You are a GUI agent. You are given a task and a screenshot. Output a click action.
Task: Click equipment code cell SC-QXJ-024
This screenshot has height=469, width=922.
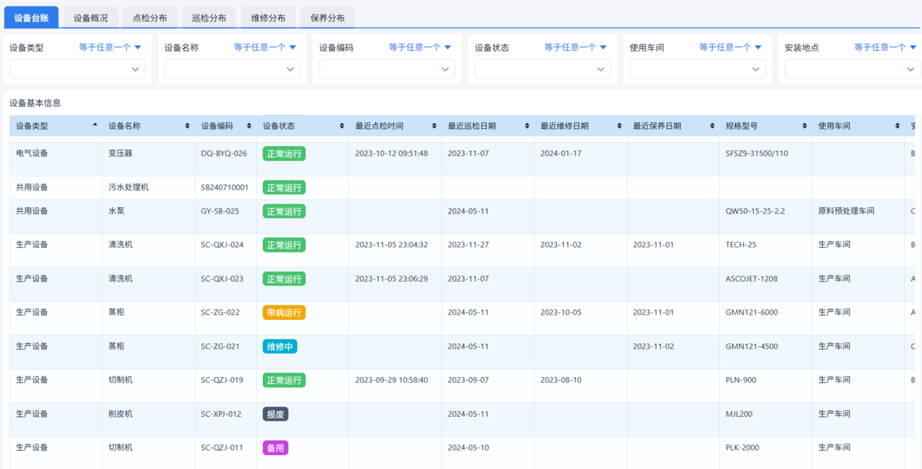(x=222, y=245)
